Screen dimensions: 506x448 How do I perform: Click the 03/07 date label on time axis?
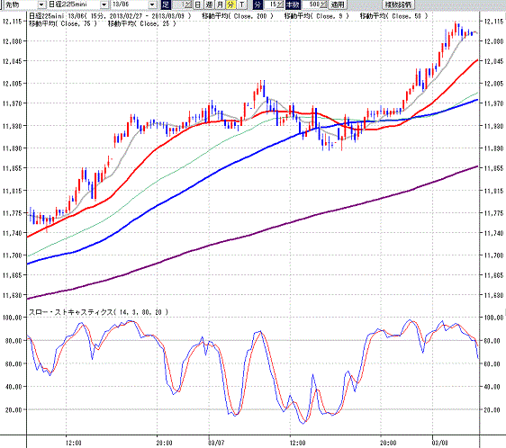coord(216,443)
